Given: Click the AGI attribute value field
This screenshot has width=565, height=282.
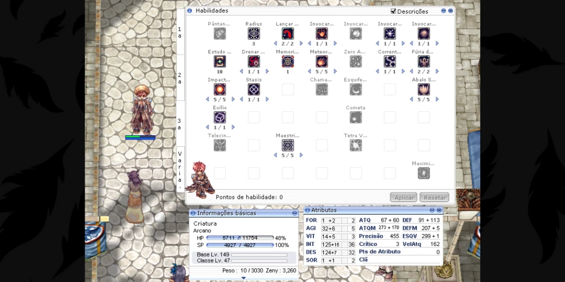Looking at the screenshot, I should pyautogui.click(x=331, y=228).
